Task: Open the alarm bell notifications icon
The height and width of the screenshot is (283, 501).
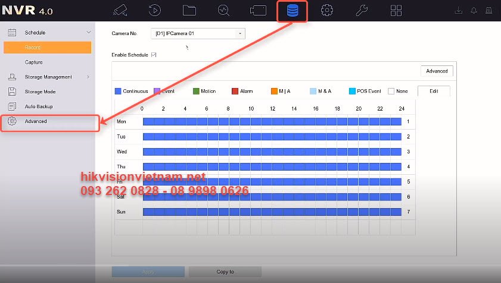Action: coord(474,11)
